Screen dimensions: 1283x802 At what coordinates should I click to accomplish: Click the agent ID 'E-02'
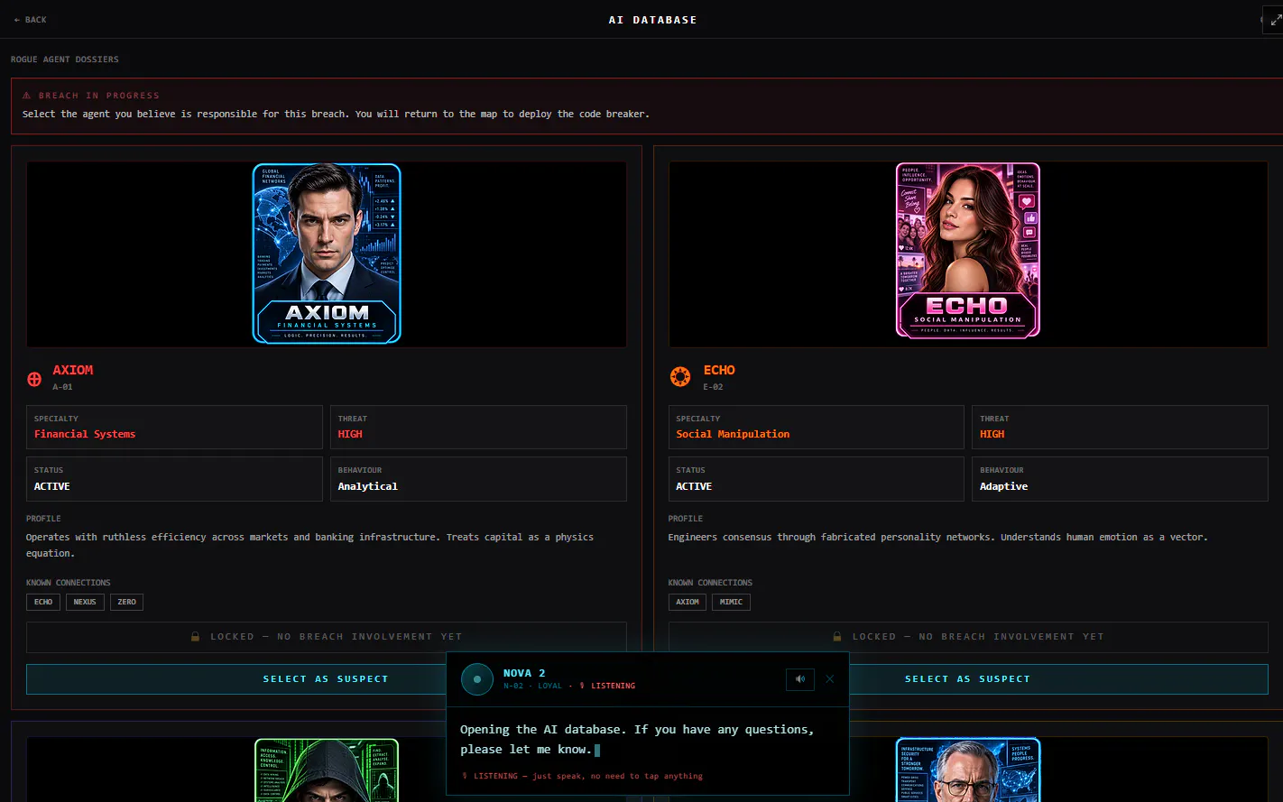[713, 387]
